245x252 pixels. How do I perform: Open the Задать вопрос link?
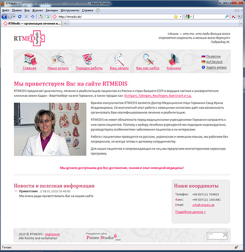[216, 68]
